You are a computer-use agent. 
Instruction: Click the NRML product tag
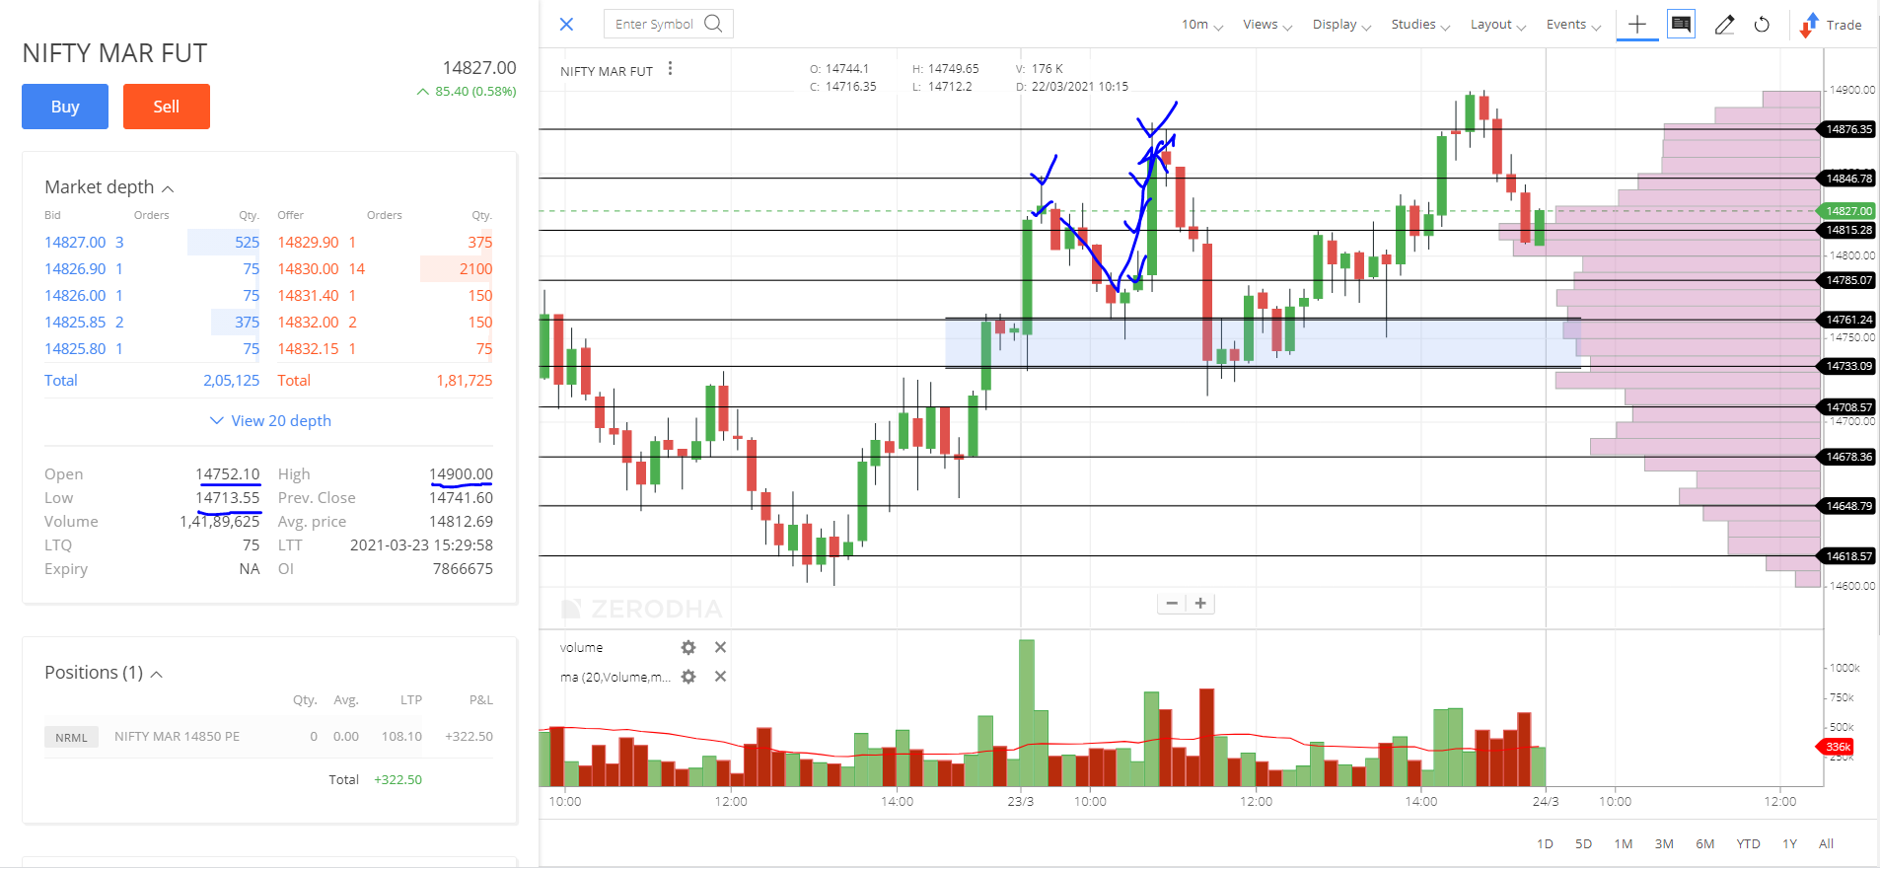click(71, 737)
